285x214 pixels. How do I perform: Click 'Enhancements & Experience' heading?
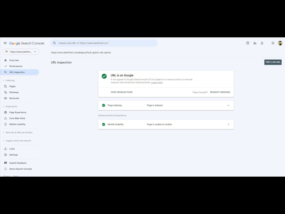coord(112,116)
